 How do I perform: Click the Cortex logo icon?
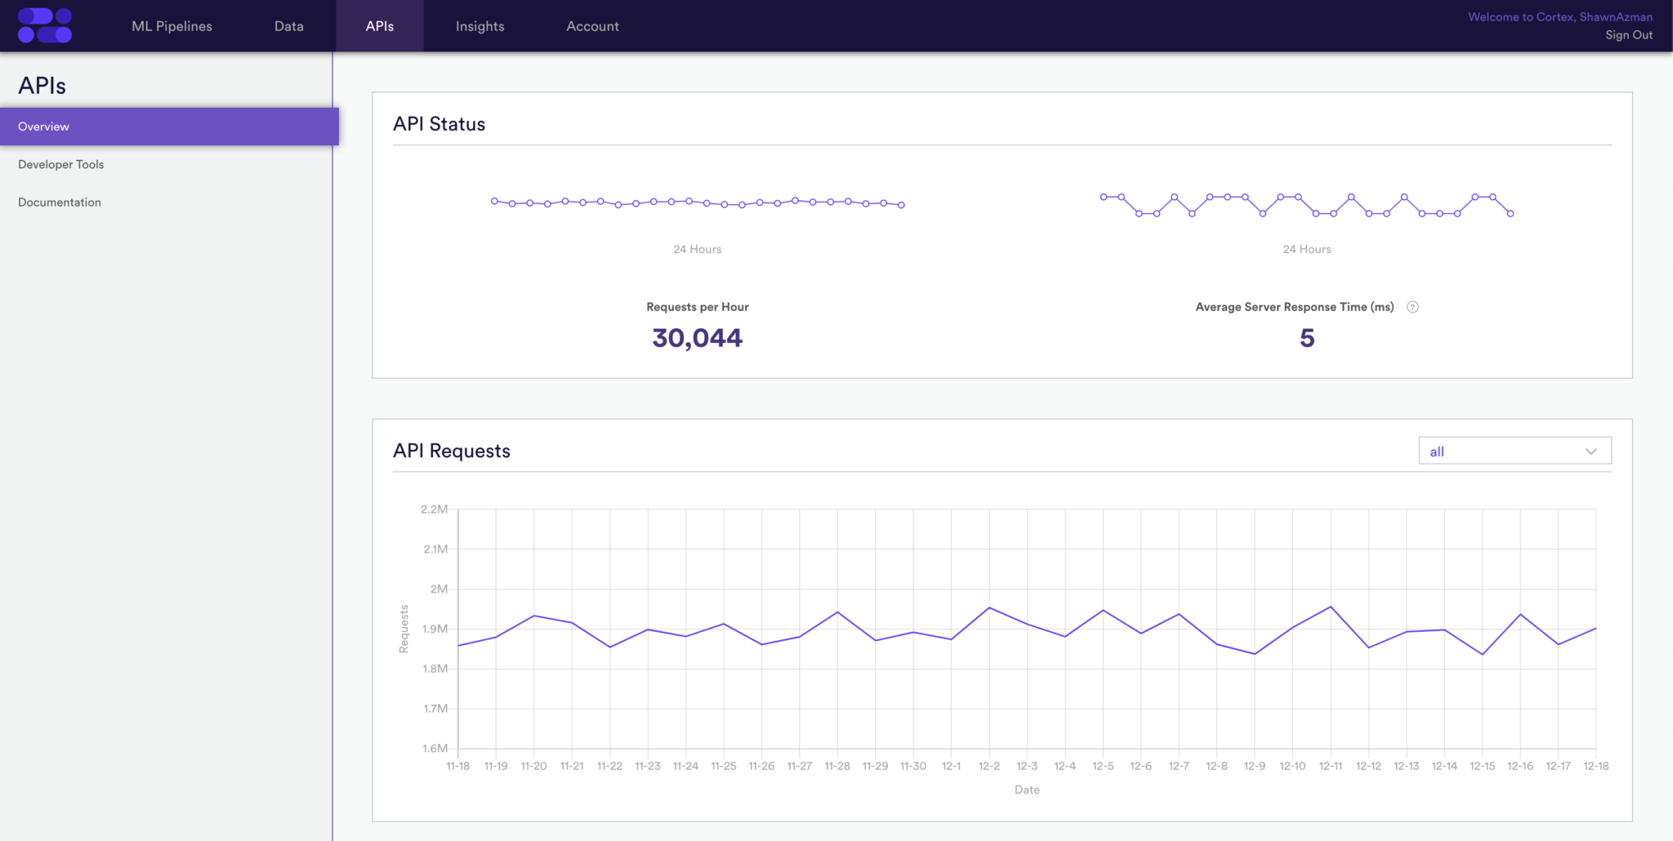click(x=45, y=25)
